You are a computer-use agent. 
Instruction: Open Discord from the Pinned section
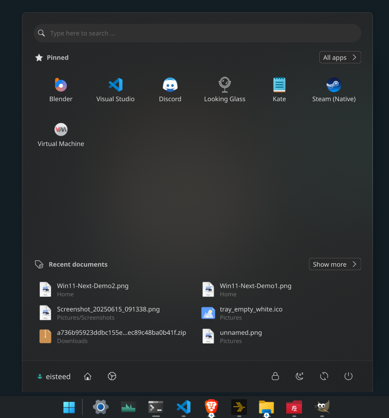[170, 90]
